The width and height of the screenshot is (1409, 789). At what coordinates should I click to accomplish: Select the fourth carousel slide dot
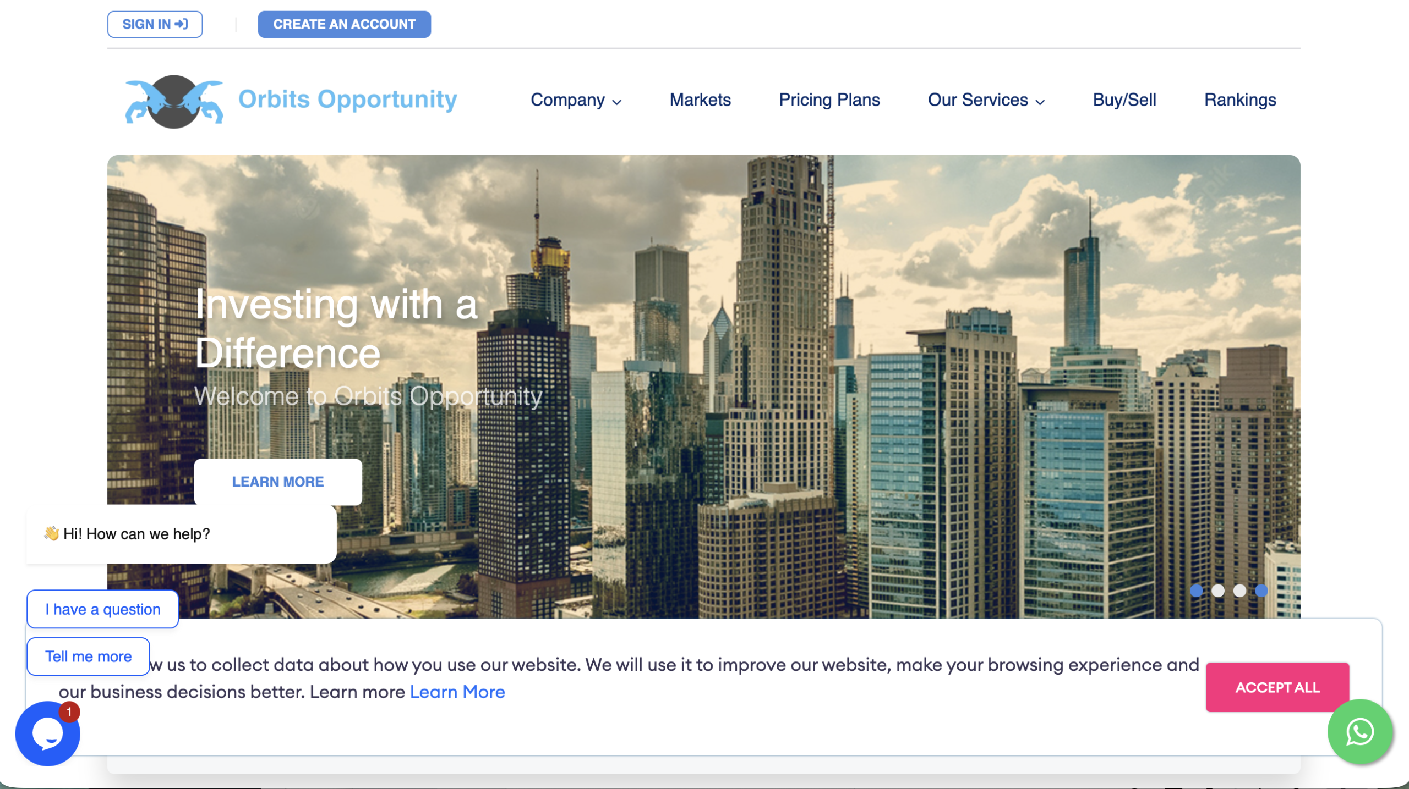coord(1261,591)
